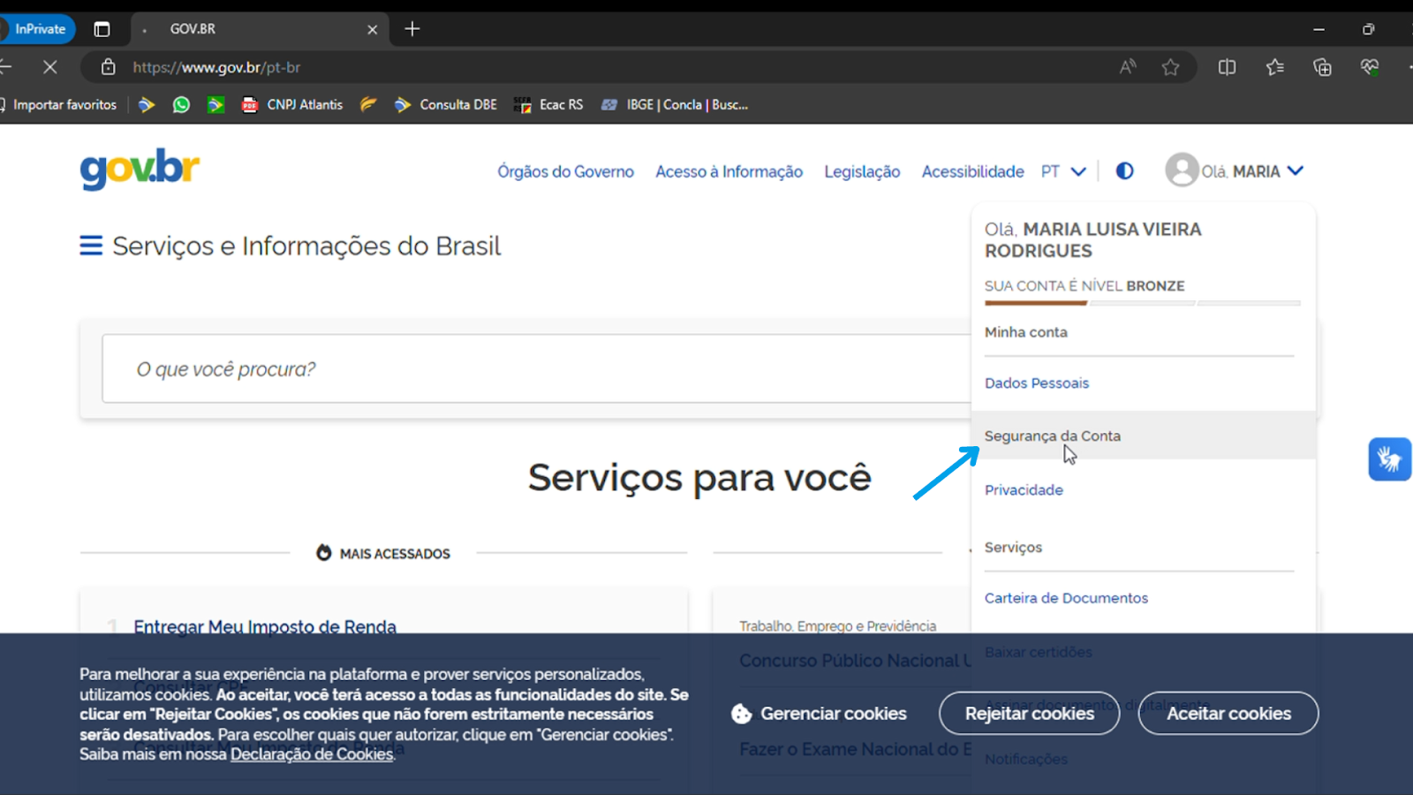Add this page to favorites star
This screenshot has height=795, width=1413.
pos(1170,67)
